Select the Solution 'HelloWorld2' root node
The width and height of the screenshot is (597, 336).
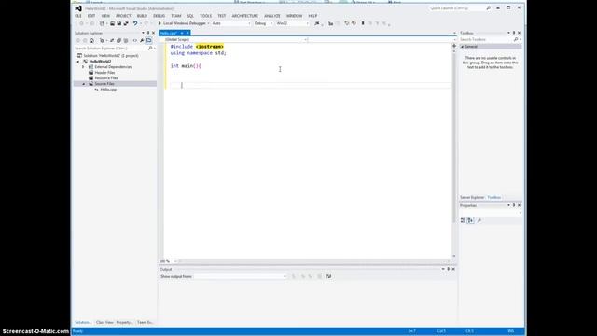(111, 56)
